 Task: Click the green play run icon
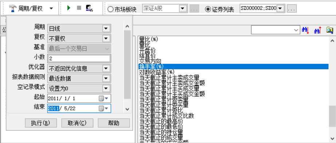click(x=69, y=8)
